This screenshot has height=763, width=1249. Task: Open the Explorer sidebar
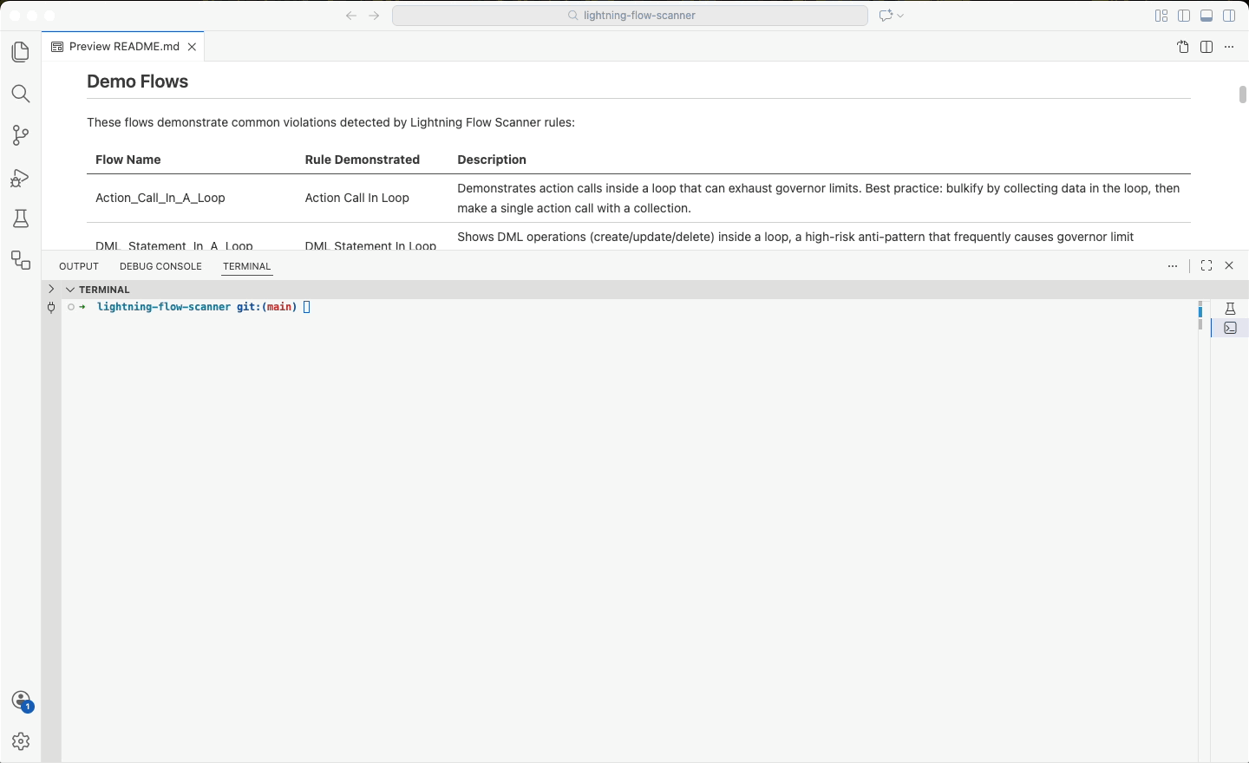click(20, 52)
